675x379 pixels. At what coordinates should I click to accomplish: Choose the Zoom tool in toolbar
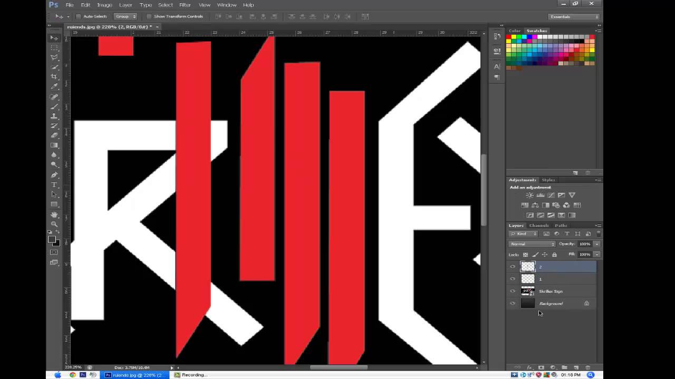[x=54, y=224]
